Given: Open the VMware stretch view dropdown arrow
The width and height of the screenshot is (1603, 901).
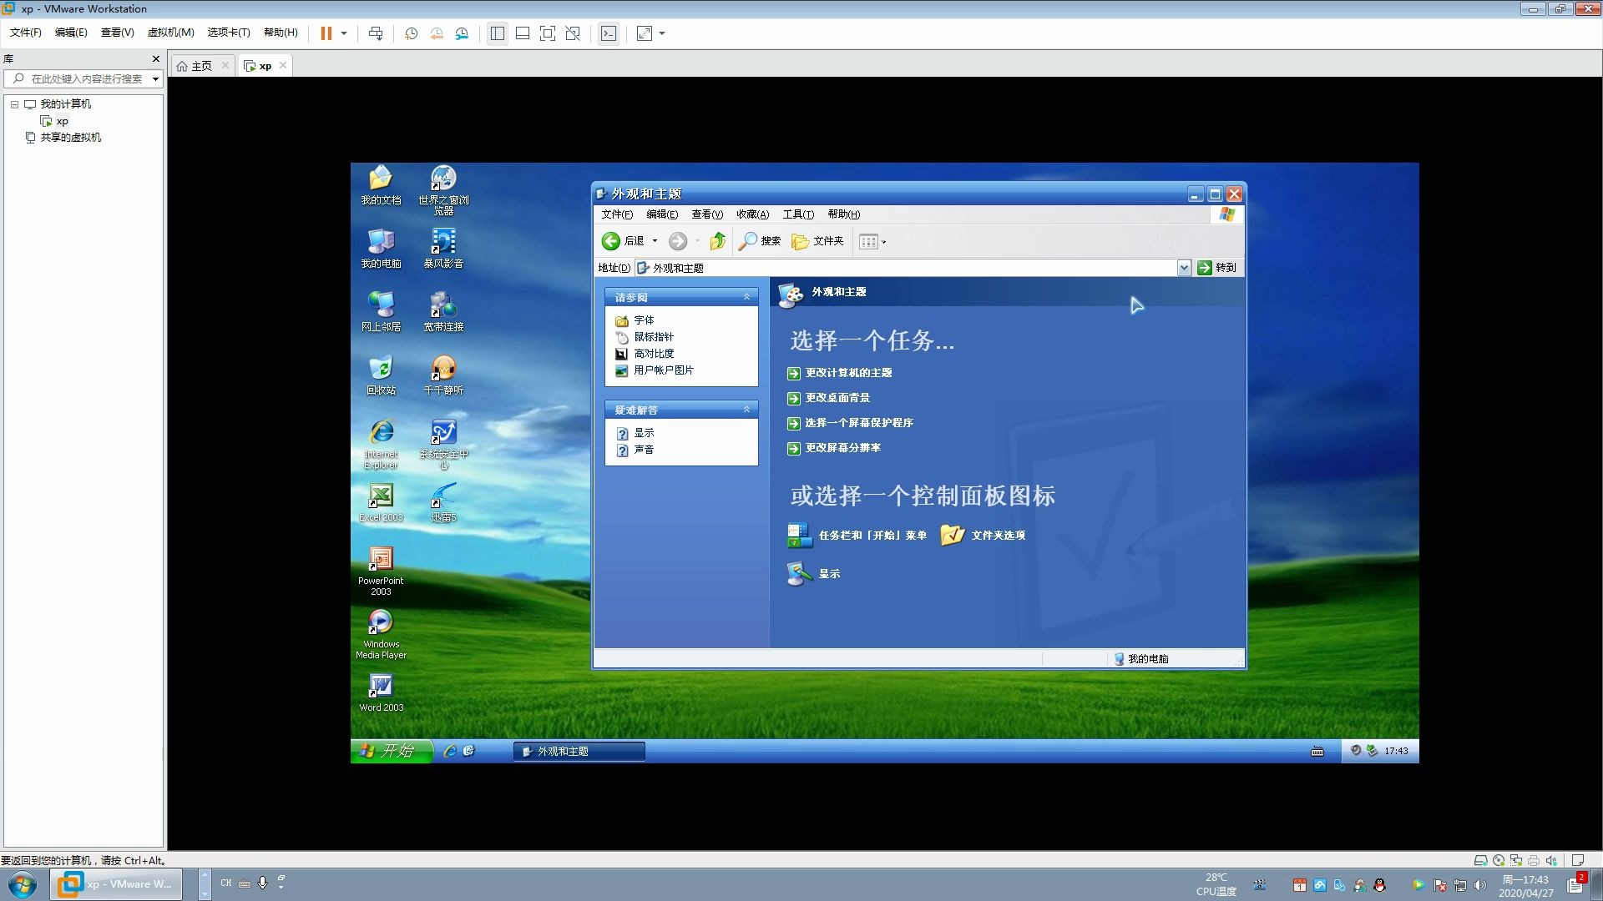Looking at the screenshot, I should point(662,33).
